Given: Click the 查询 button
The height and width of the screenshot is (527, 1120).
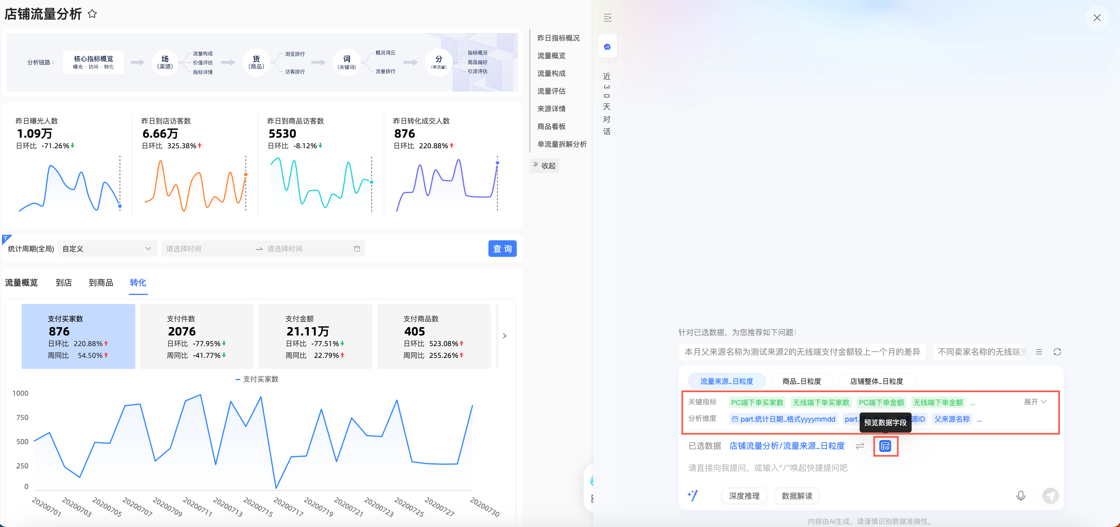Looking at the screenshot, I should [502, 249].
